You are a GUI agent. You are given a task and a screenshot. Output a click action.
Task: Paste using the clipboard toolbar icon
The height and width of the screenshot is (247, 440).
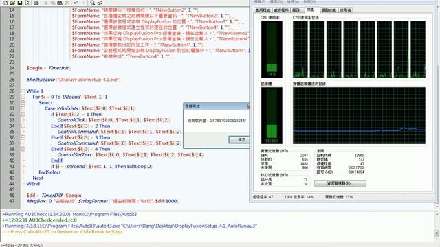click(x=60, y=3)
